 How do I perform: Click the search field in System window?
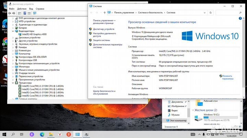[x=229, y=13]
